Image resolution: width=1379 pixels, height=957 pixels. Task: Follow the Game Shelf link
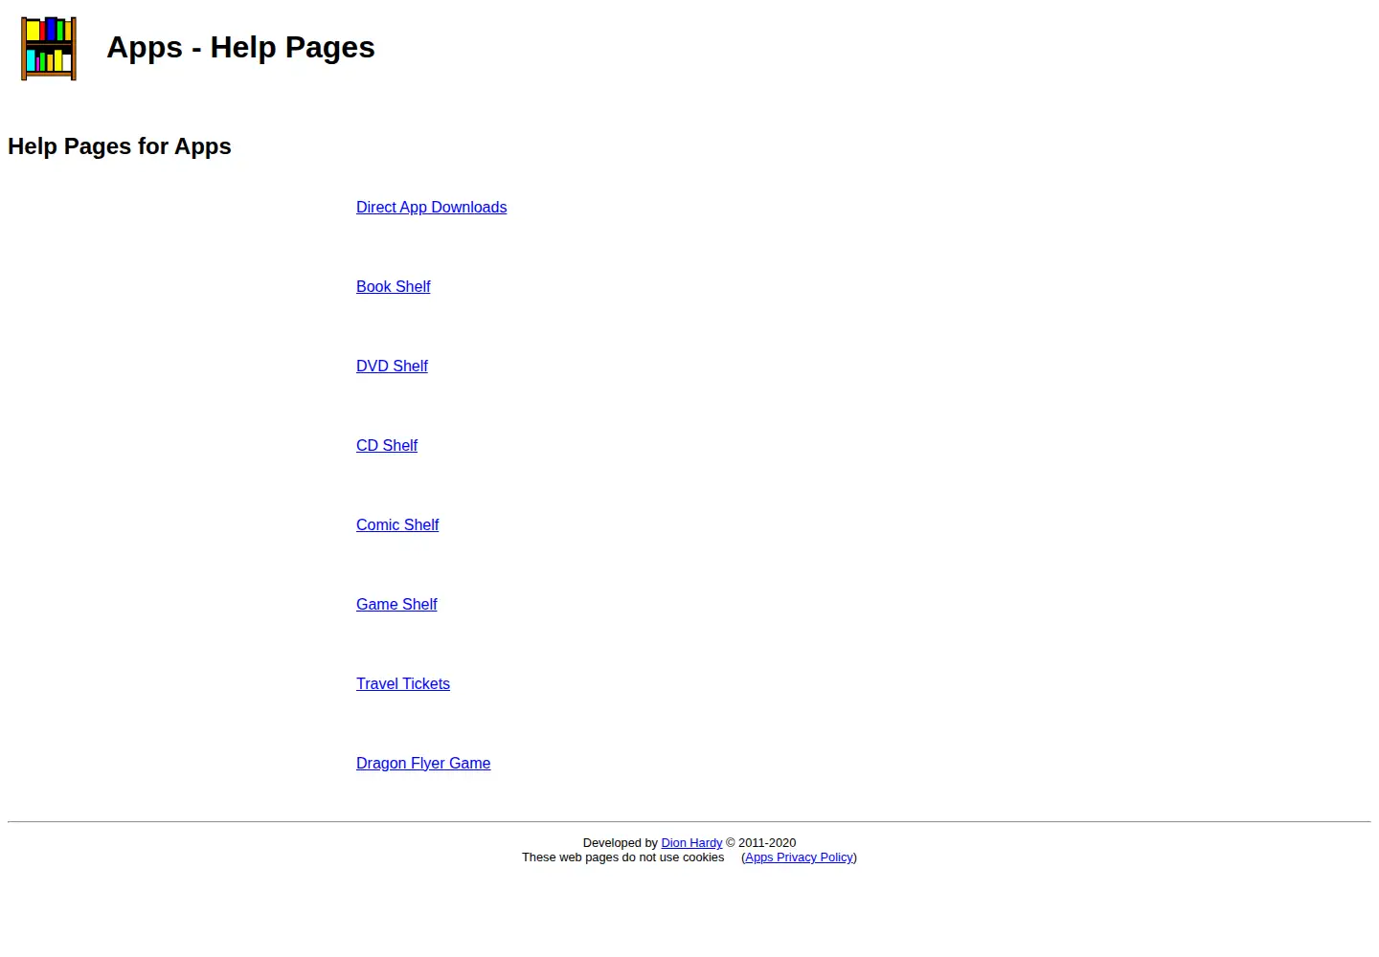pyautogui.click(x=396, y=605)
